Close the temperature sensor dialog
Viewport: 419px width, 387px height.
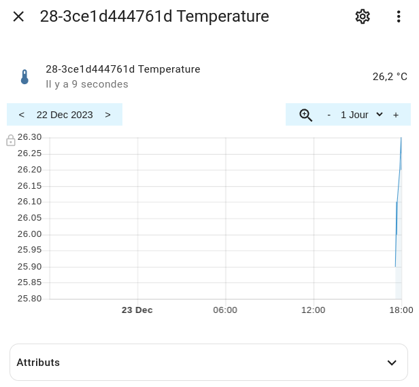tap(18, 16)
